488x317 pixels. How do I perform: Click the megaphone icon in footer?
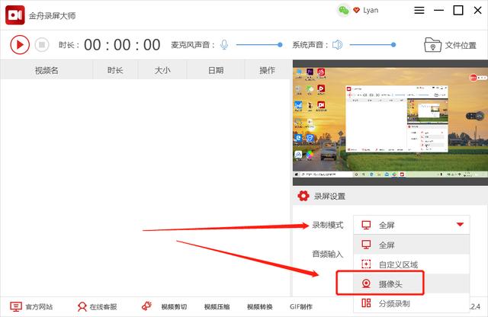point(146,306)
